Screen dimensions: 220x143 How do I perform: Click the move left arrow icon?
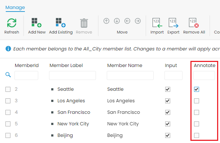(127, 21)
